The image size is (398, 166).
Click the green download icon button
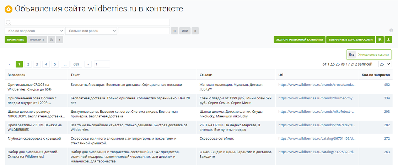pos(388,40)
